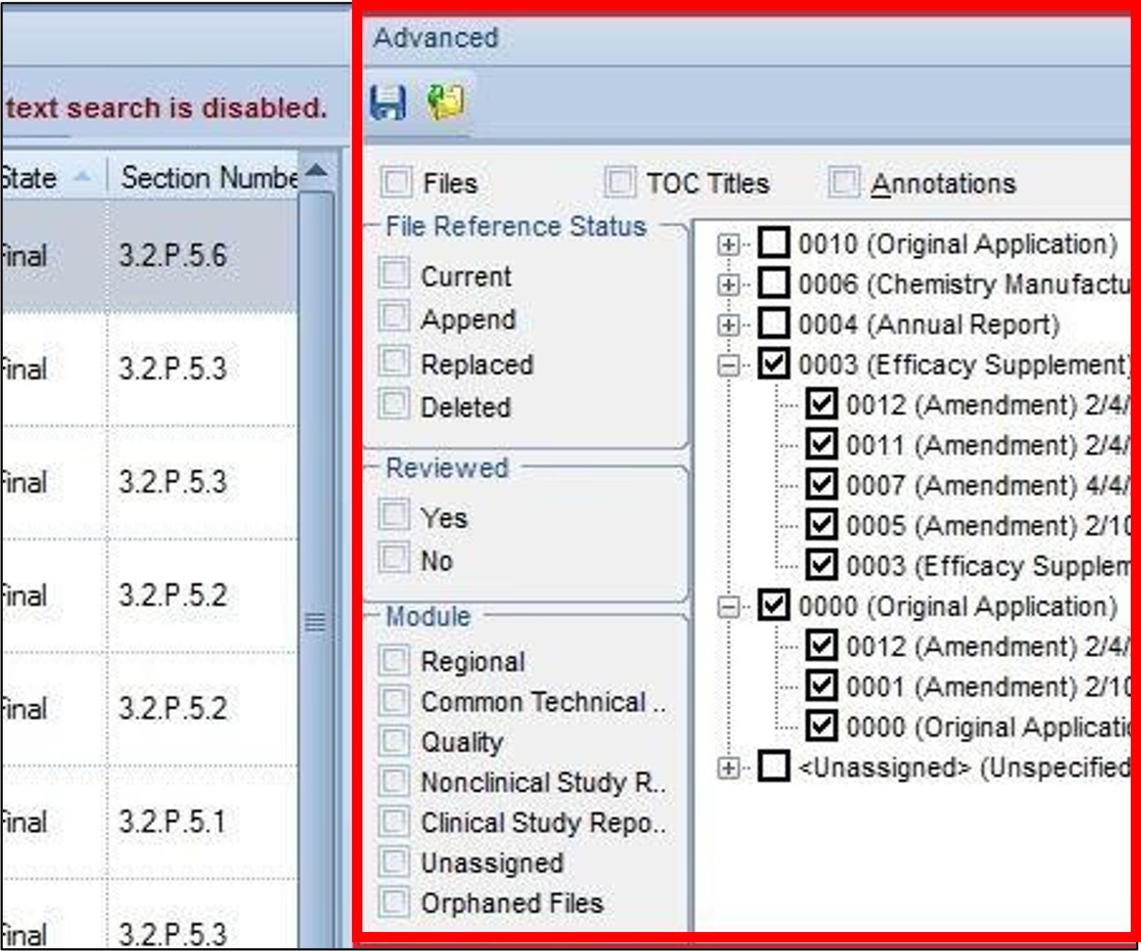
Task: Check the Orphaned Files module box
Action: [394, 902]
